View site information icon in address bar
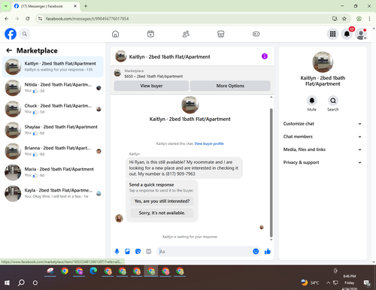Viewport: 376px width, 290px height. point(40,19)
